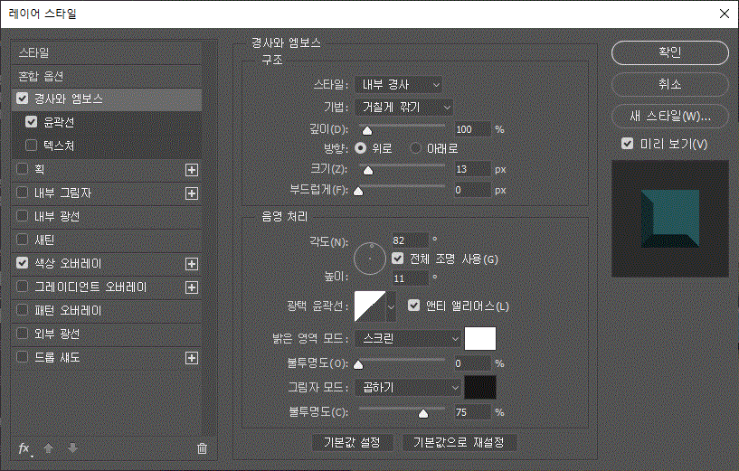This screenshot has height=471, width=739.
Task: Click the trash delete-effect icon
Action: (x=203, y=448)
